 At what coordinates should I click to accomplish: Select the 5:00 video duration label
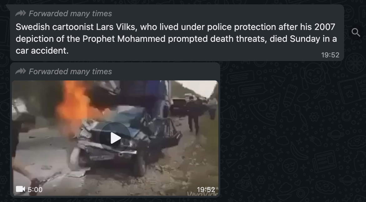coord(35,190)
